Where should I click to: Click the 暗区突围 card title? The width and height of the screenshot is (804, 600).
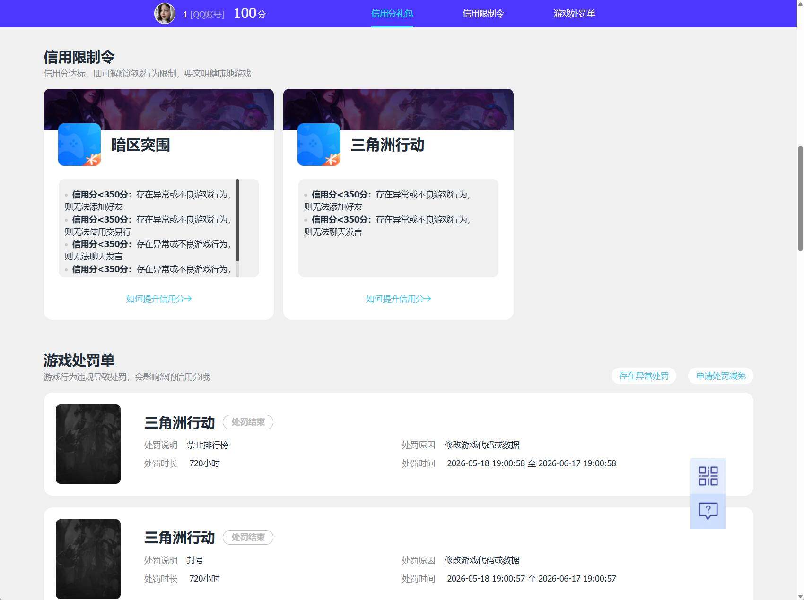coord(140,145)
